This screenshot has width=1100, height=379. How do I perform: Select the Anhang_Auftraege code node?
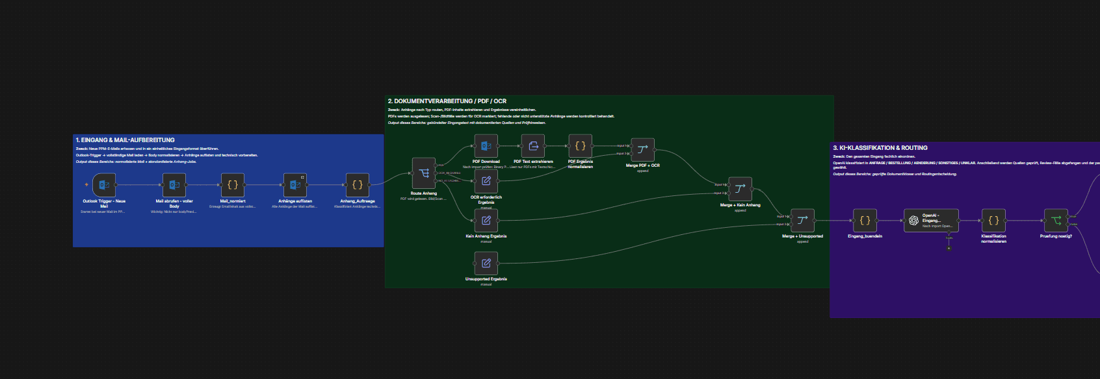358,185
